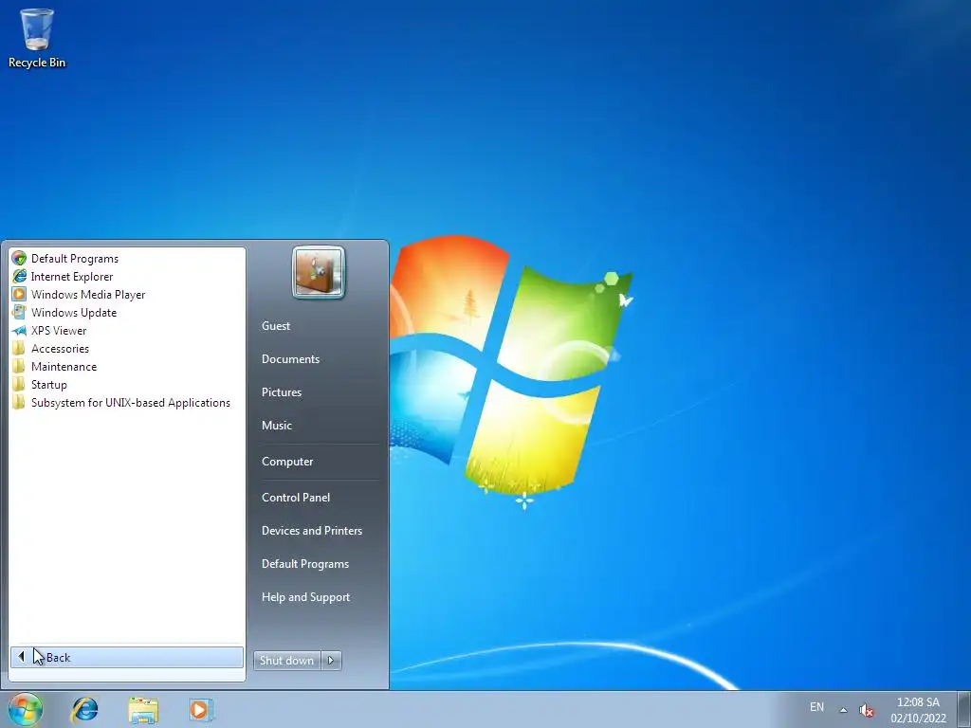Expand the Accessories folder
The image size is (971, 728).
pyautogui.click(x=60, y=348)
